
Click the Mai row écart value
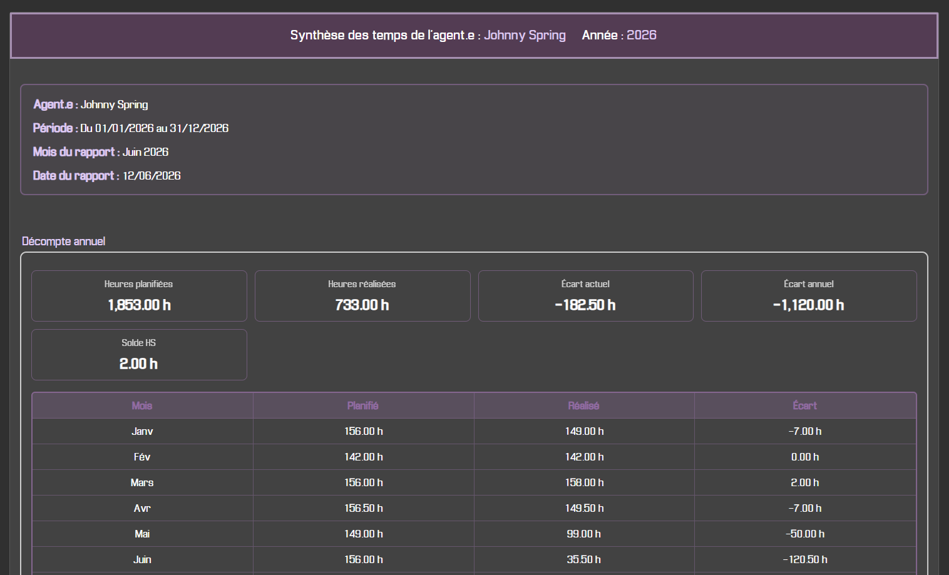click(x=805, y=534)
